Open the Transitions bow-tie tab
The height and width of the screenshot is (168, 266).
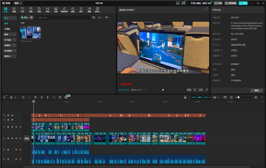47,10
